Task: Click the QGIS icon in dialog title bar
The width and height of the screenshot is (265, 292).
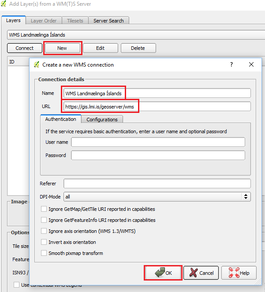Action: click(x=37, y=64)
